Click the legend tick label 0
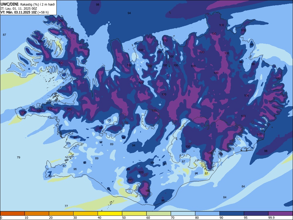The height and width of the screenshot is (220, 293). coord(1,218)
